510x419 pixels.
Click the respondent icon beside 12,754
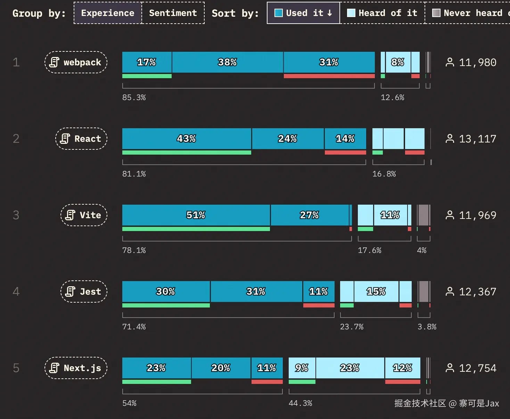tap(450, 368)
